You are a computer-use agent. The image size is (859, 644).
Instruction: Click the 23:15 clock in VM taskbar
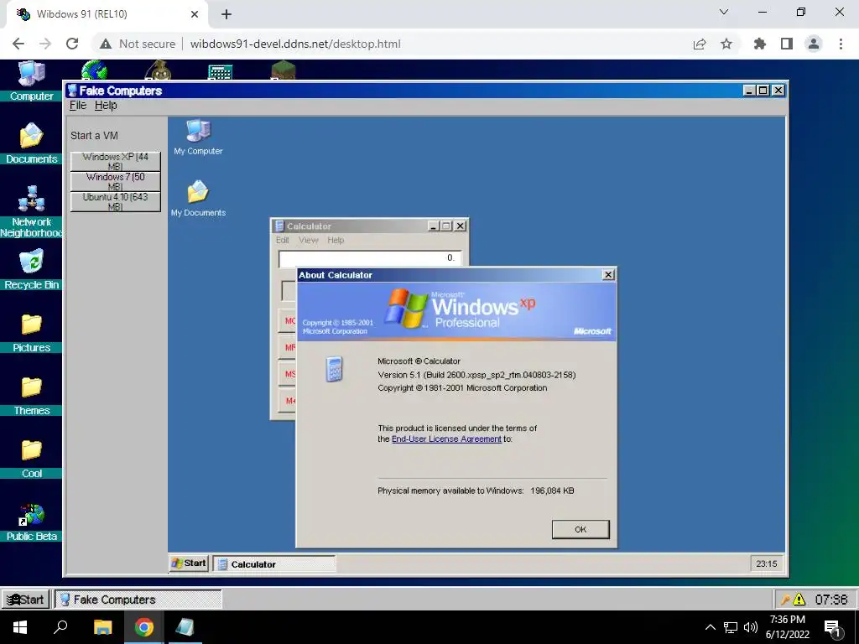[767, 563]
